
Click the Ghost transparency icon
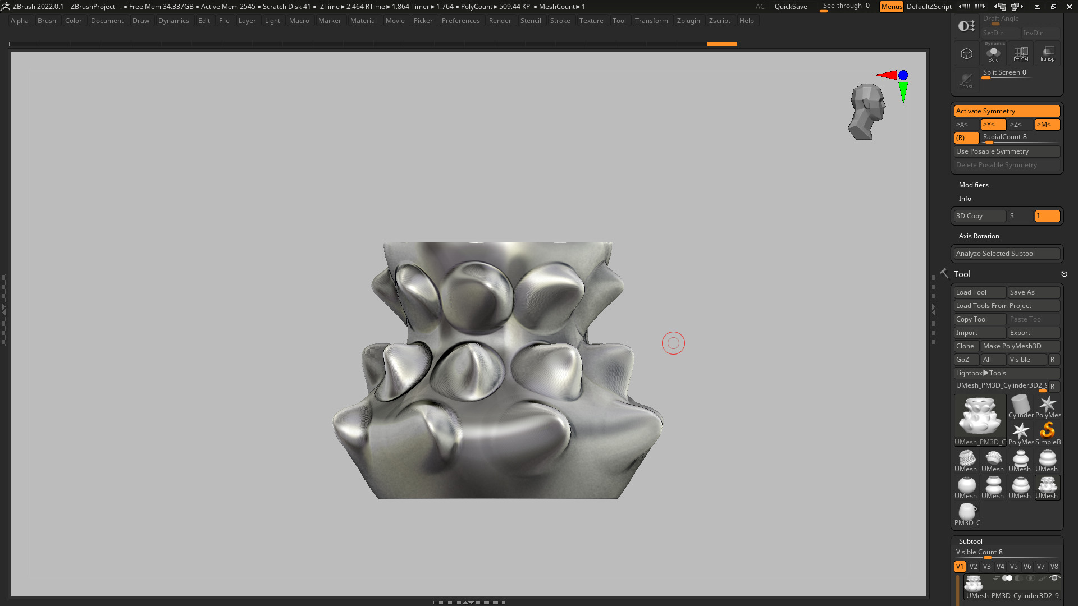[x=966, y=80]
